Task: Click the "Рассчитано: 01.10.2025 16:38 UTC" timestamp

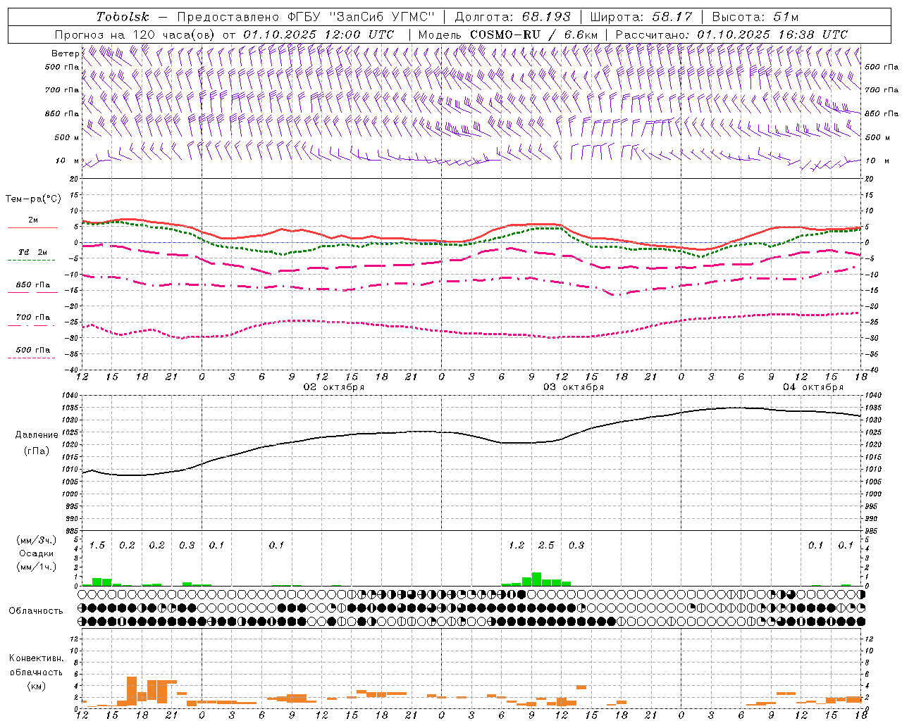Action: coord(731,35)
